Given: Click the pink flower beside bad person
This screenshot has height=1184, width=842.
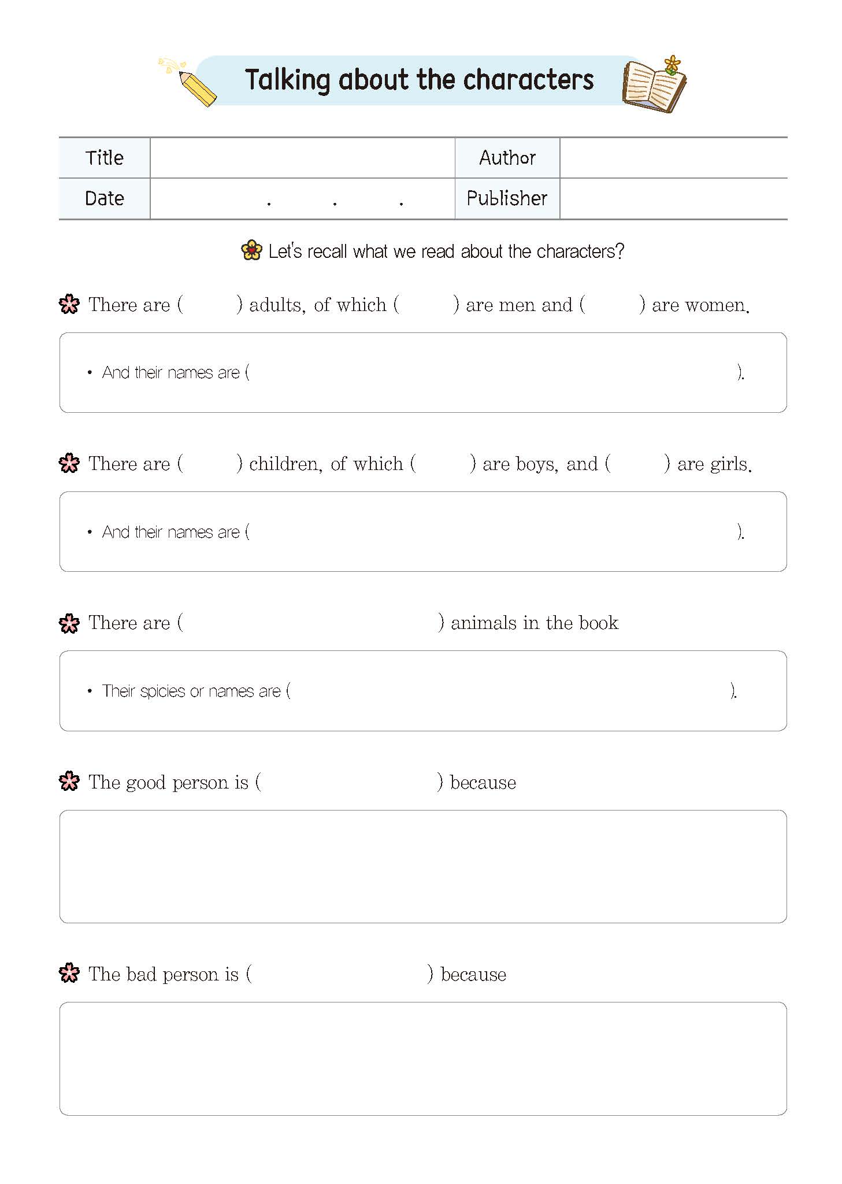Looking at the screenshot, I should click(69, 974).
